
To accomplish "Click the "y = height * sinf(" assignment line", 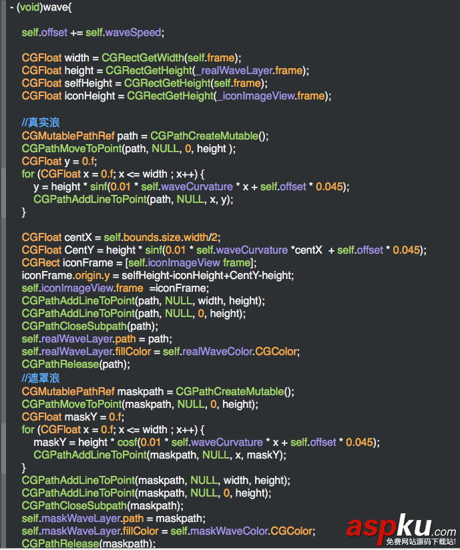I will (192, 187).
